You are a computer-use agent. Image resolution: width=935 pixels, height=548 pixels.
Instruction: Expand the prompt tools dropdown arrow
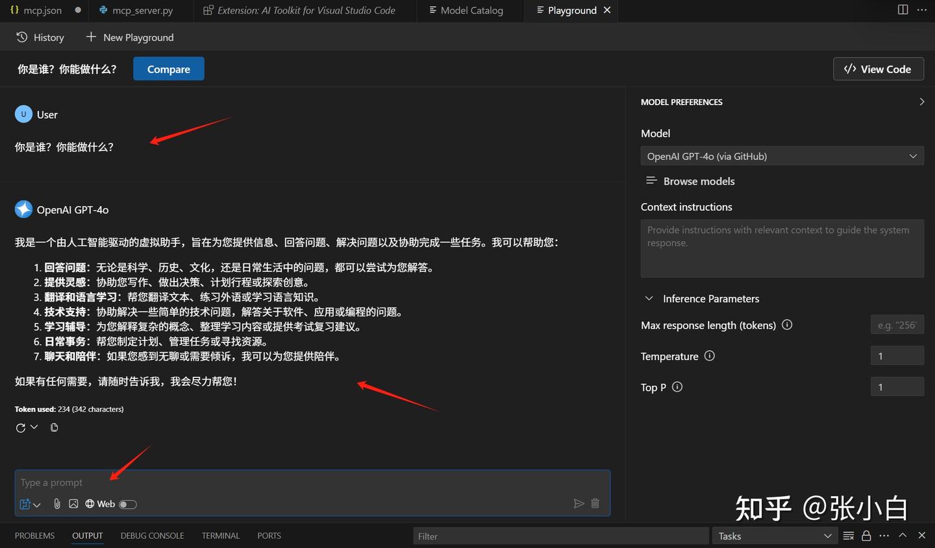point(37,505)
